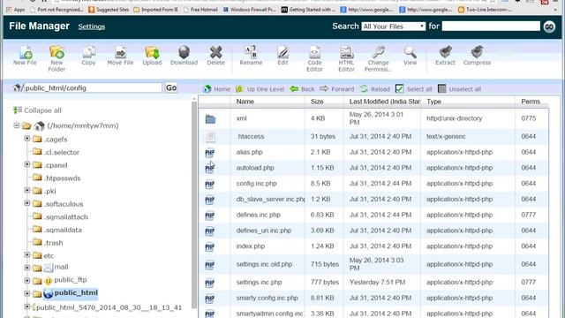This screenshot has width=565, height=318.
Task: Select the alias.php file icon
Action: click(x=210, y=153)
